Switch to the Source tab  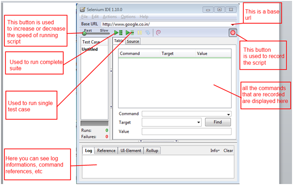pyautogui.click(x=133, y=41)
